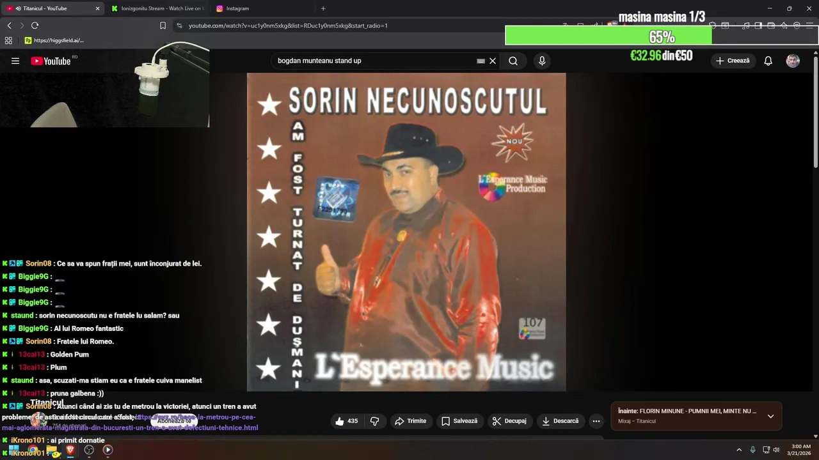
Task: Open File Explorer from the taskbar
Action: point(52,450)
